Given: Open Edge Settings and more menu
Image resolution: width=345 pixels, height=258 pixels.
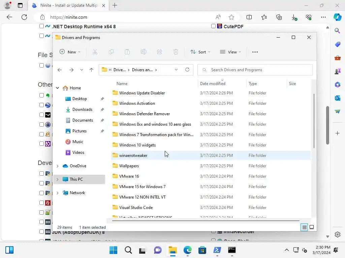Looking at the screenshot, I should click(323, 17).
